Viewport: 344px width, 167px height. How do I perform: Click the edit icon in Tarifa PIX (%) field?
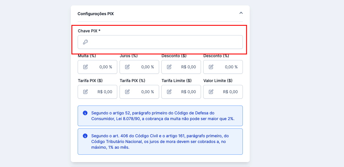(127, 92)
